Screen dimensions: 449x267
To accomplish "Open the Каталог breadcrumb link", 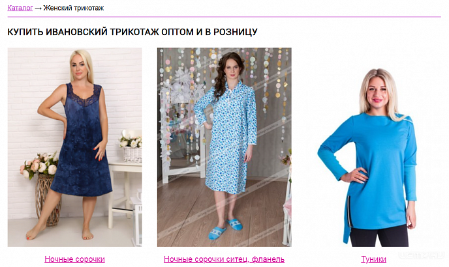I will [20, 8].
